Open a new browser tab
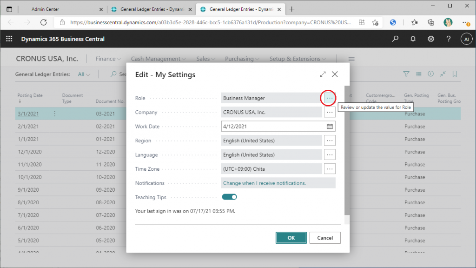The width and height of the screenshot is (476, 268). click(x=292, y=9)
